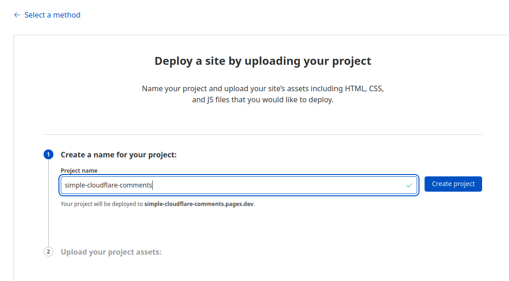Click the green validation checkmark in the field
Image resolution: width=509 pixels, height=281 pixels.
[409, 185]
